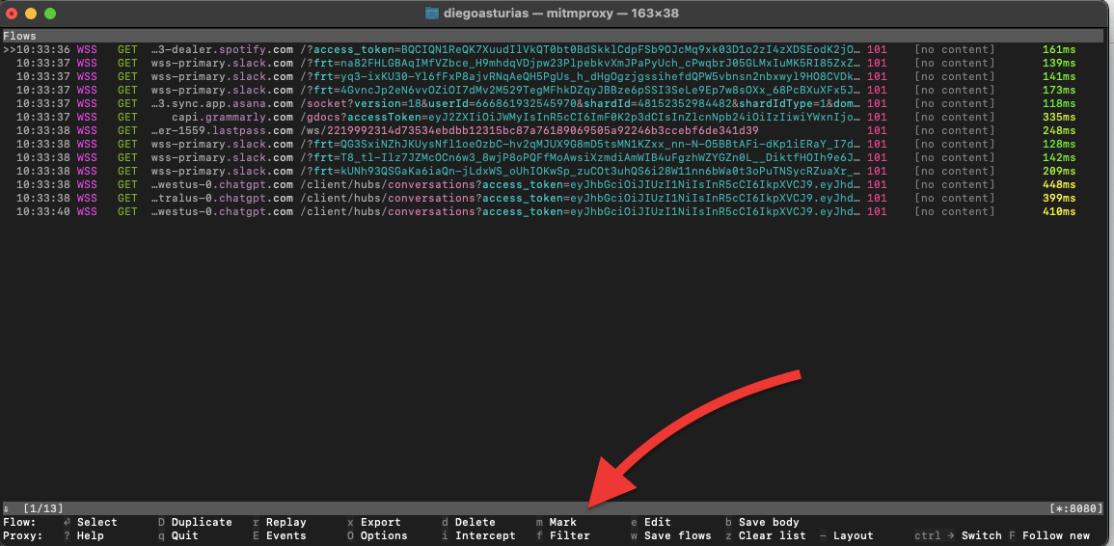Viewport: 1114px width, 546px height.
Task: Click the 335ms duration value
Action: point(1059,118)
